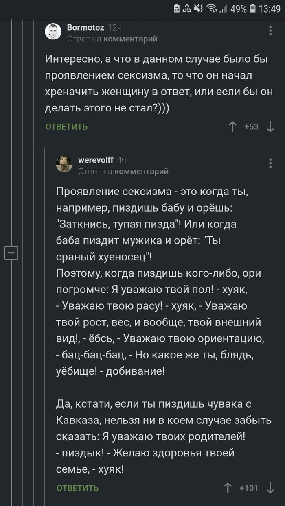Collapse the comment thread with the minus button
Viewport: 285px width, 506px height.
point(11,253)
